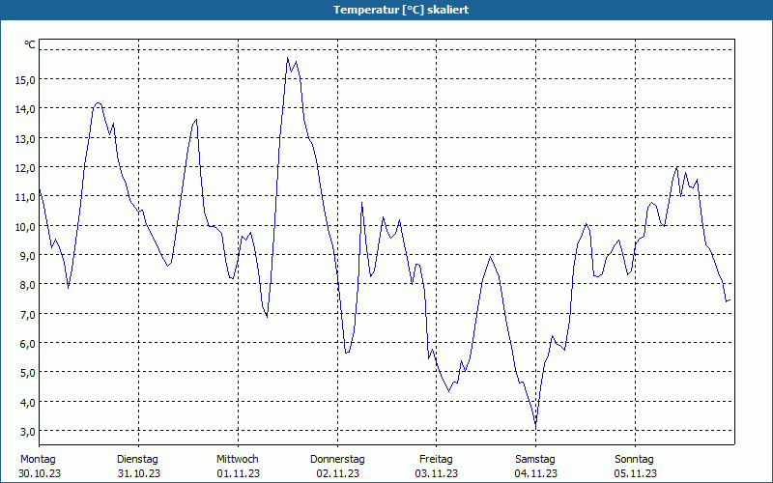This screenshot has width=773, height=483.
Task: Select the 13,0 y-axis label
Action: tap(25, 139)
